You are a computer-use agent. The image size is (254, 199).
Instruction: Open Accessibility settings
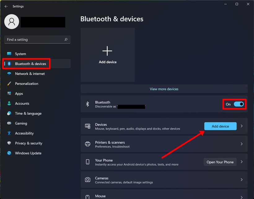click(37, 133)
